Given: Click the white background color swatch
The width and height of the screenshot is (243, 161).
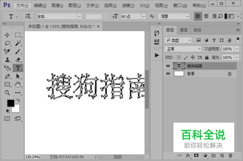Looking at the screenshot, I should (17, 110).
